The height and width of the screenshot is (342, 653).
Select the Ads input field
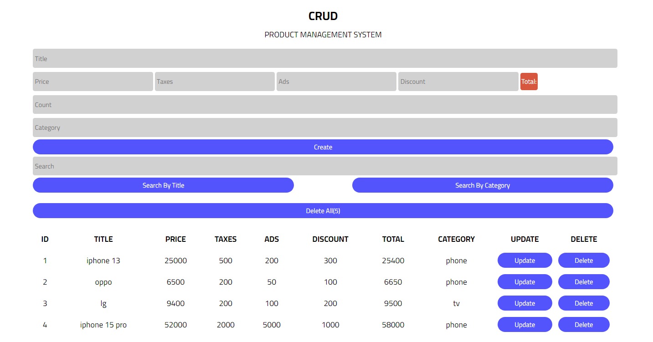coord(336,82)
